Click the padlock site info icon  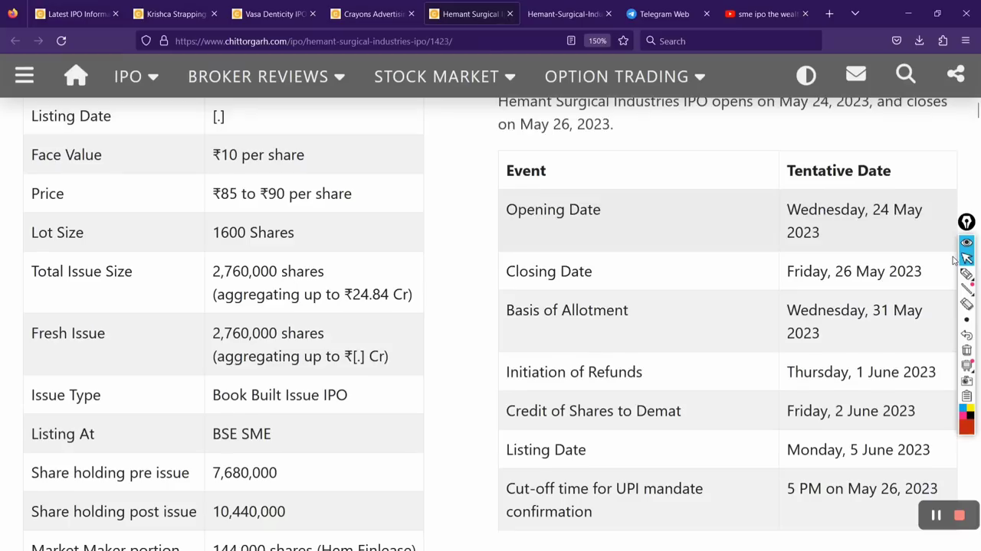(163, 41)
